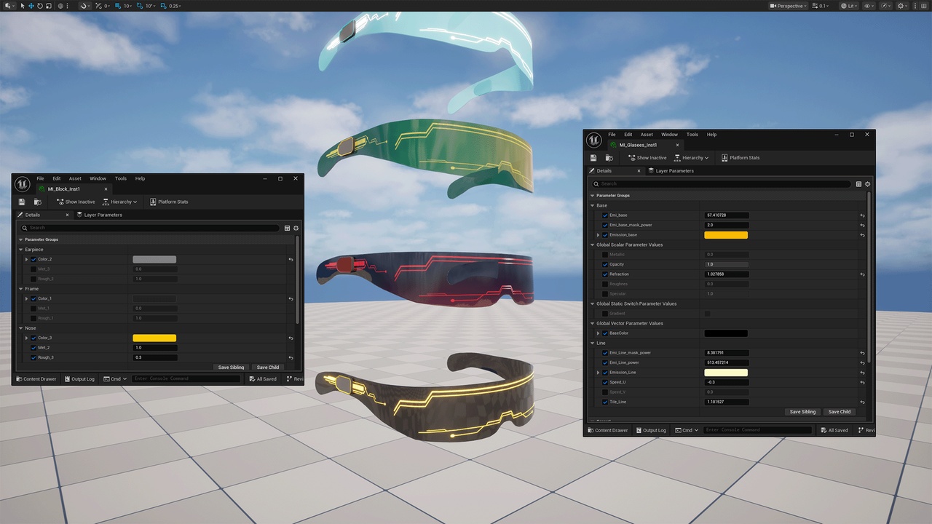The width and height of the screenshot is (932, 524).
Task: Enable Met_3 parameter checkbox
Action: [33, 269]
